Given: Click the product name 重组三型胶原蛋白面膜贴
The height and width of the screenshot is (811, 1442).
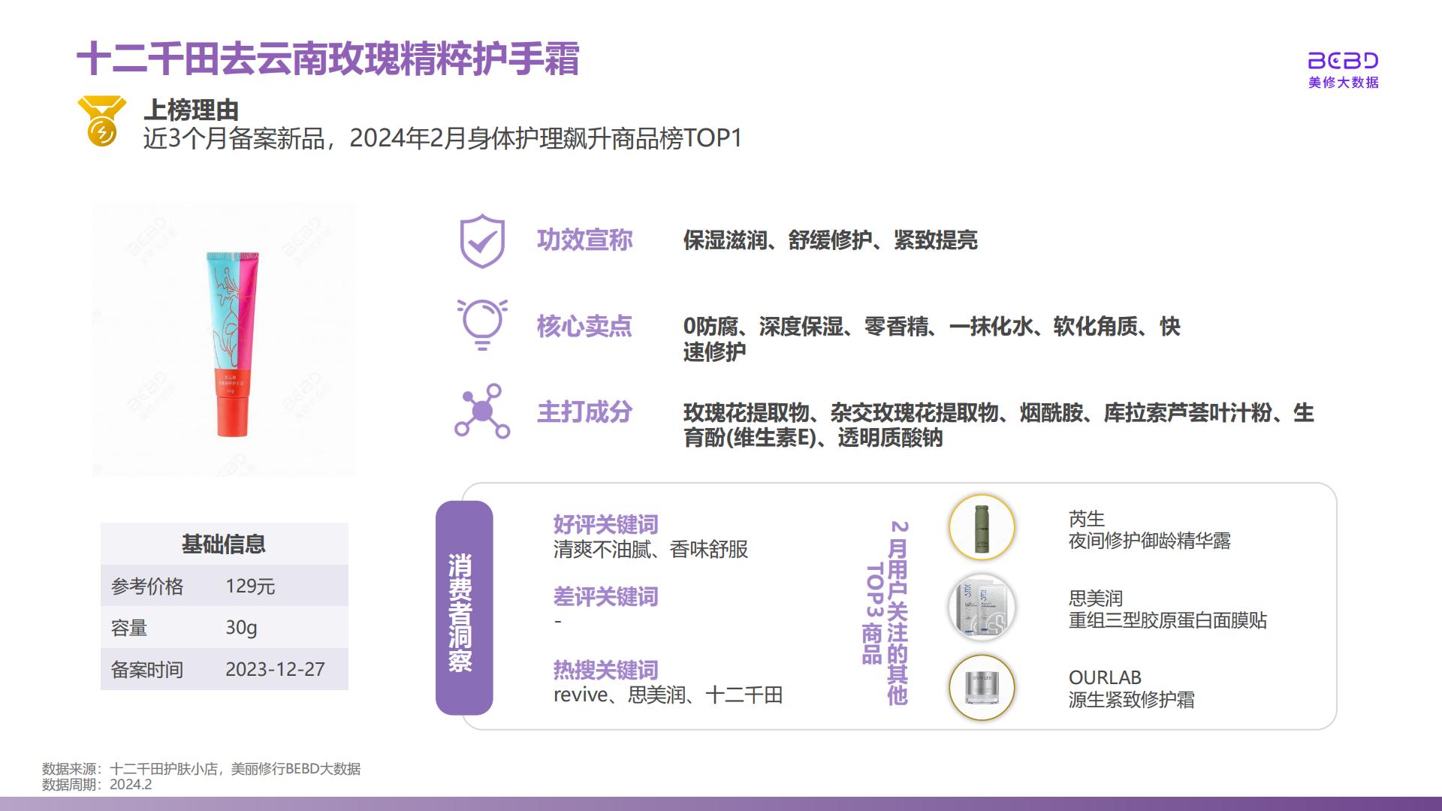Looking at the screenshot, I should point(1167,621).
